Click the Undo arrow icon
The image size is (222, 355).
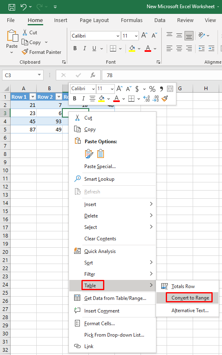[x=24, y=7]
